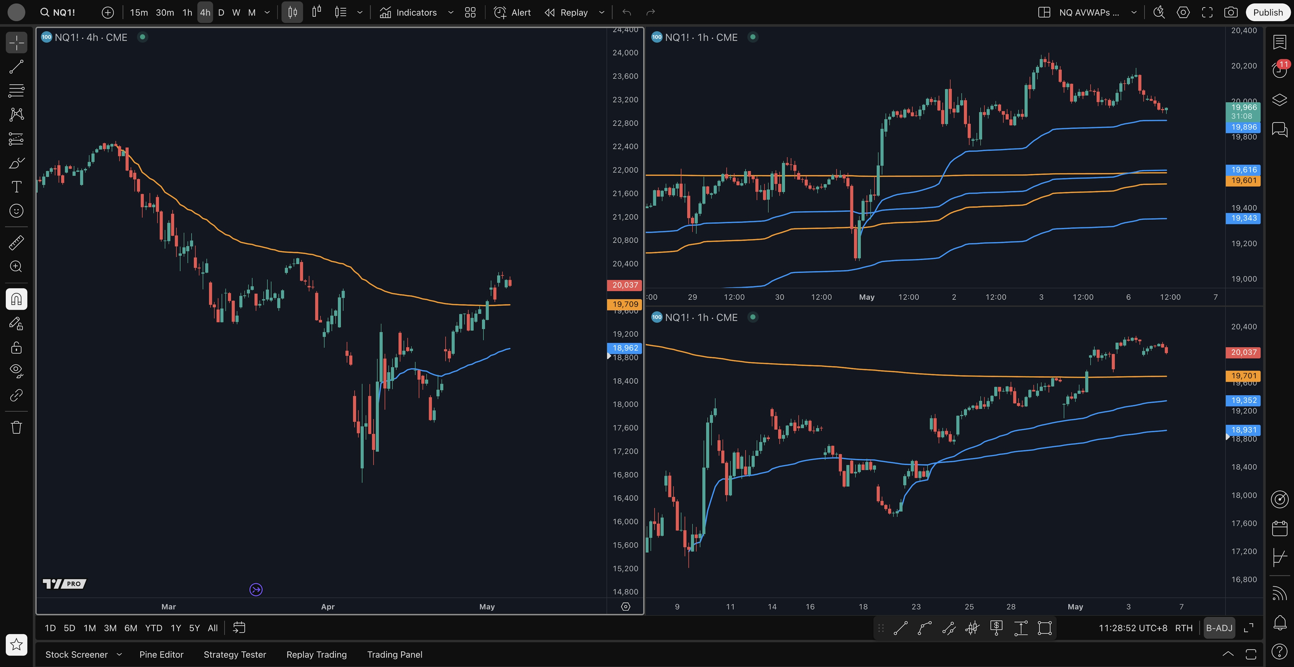Select the trend line drawing tool

pyautogui.click(x=16, y=67)
